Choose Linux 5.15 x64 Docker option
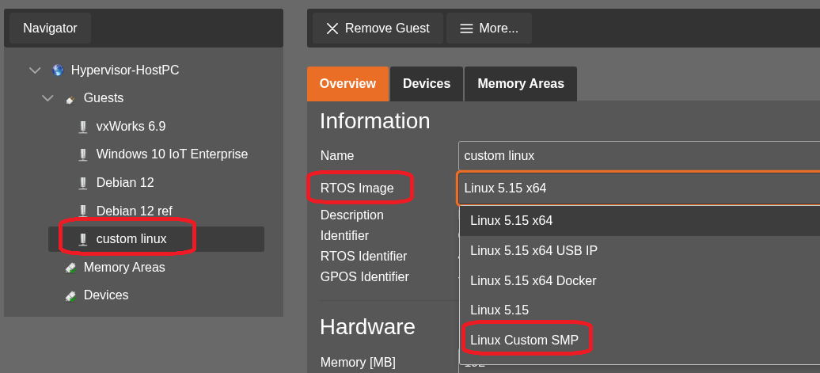This screenshot has height=373, width=820. click(640, 280)
